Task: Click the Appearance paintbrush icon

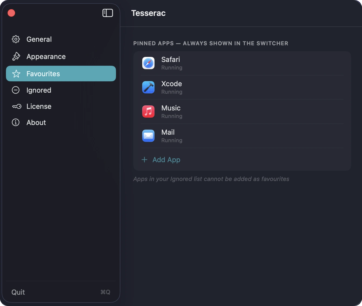Action: (16, 57)
